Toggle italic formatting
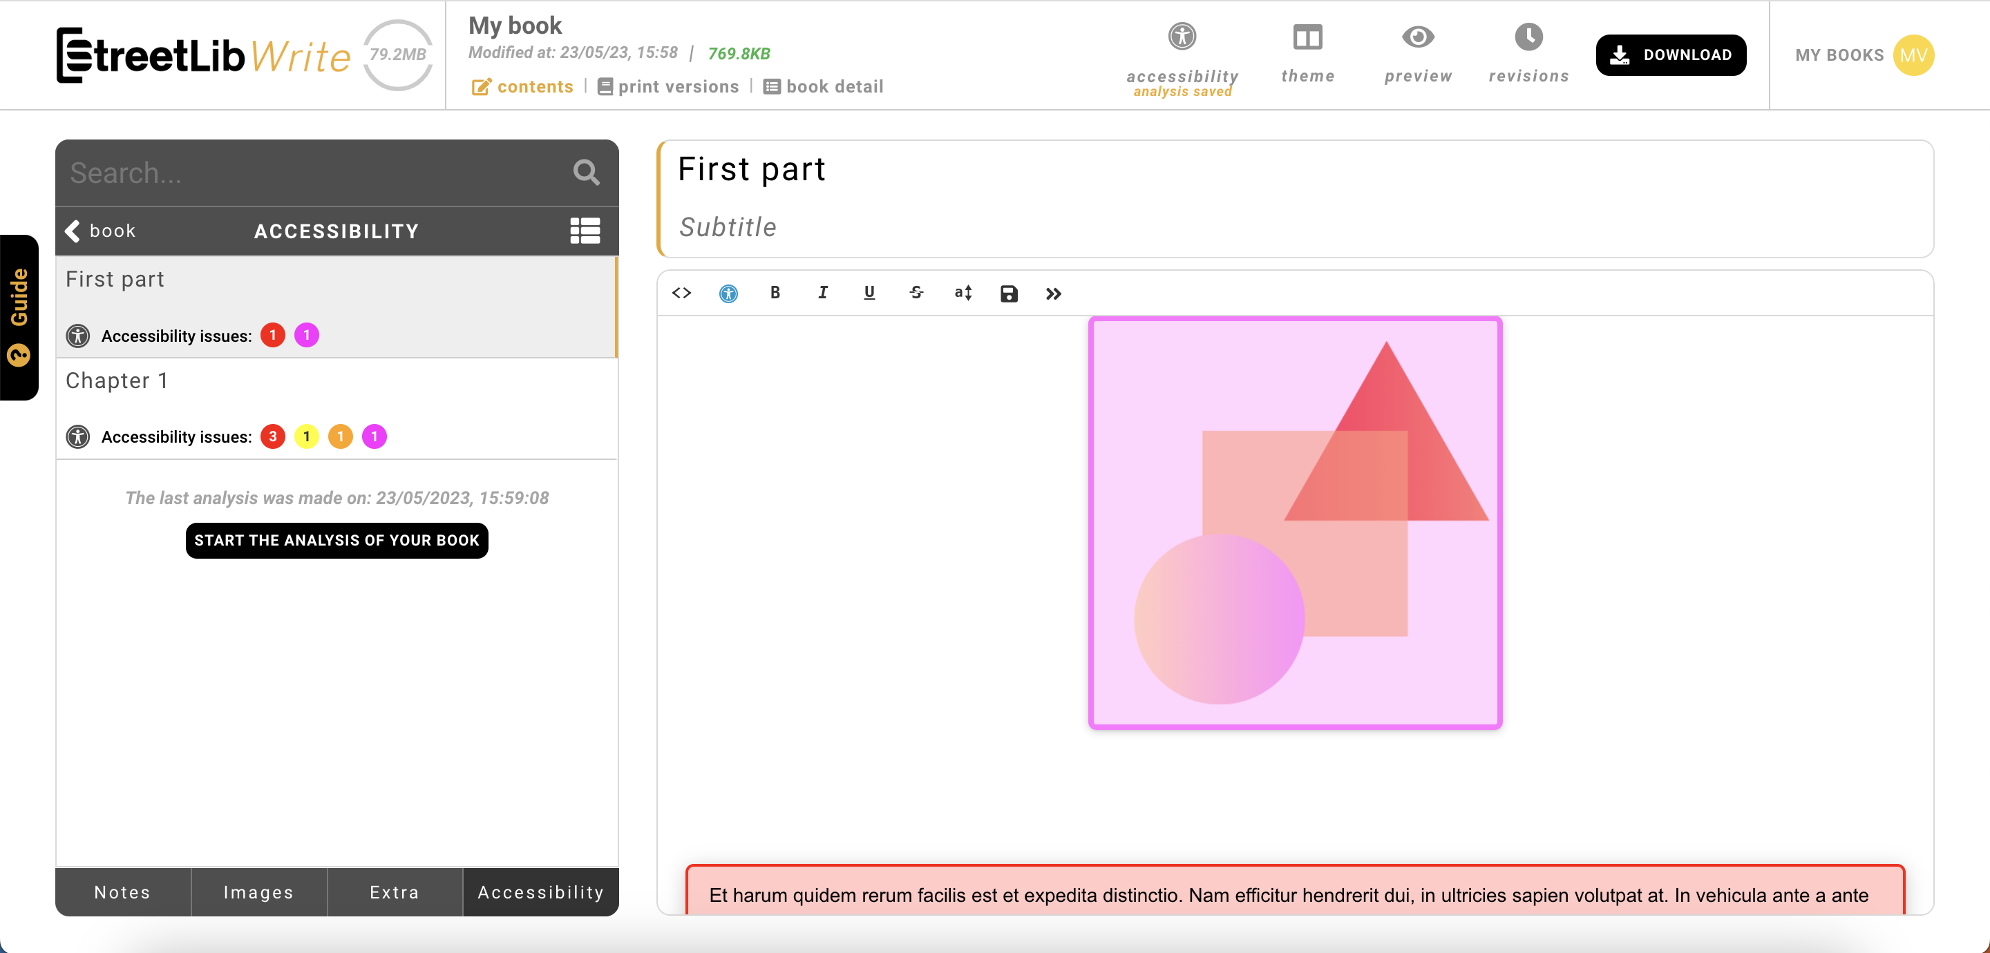The image size is (1990, 953). [822, 293]
